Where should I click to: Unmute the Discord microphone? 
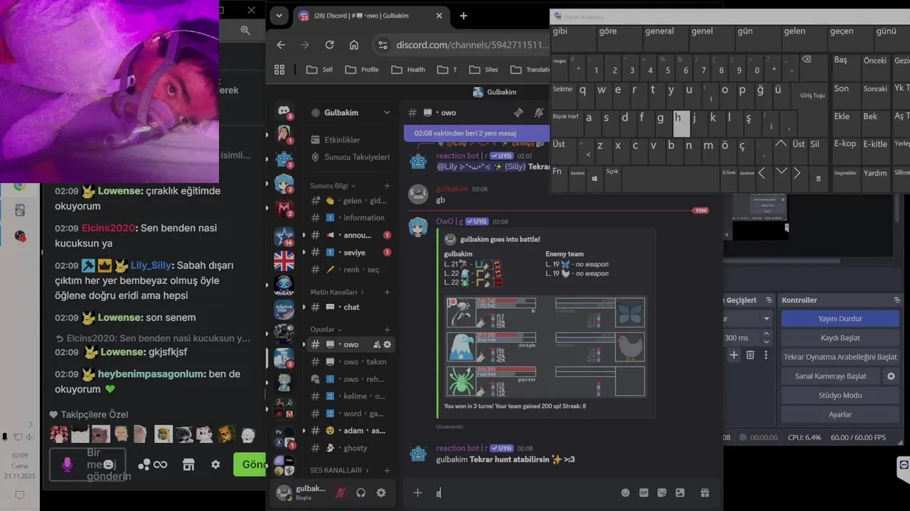point(341,493)
